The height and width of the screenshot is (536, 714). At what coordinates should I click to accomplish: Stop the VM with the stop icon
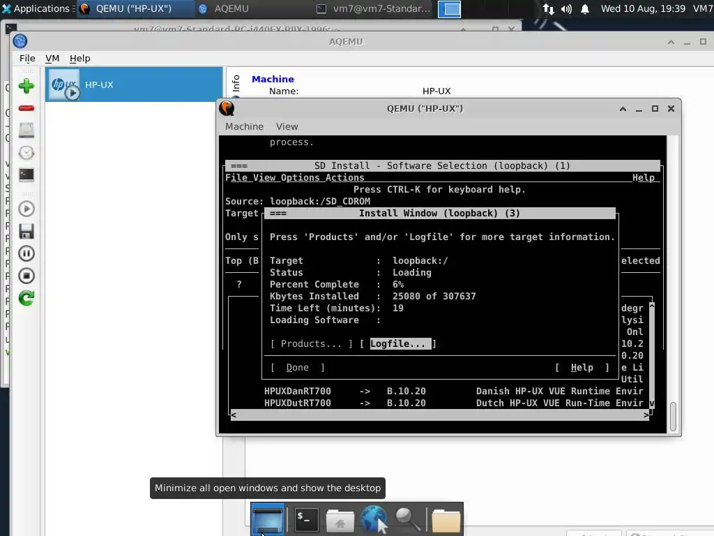[26, 276]
